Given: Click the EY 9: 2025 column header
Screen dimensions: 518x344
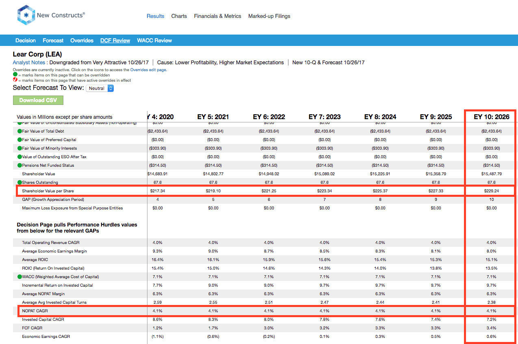Looking at the screenshot, I should pyautogui.click(x=436, y=117).
